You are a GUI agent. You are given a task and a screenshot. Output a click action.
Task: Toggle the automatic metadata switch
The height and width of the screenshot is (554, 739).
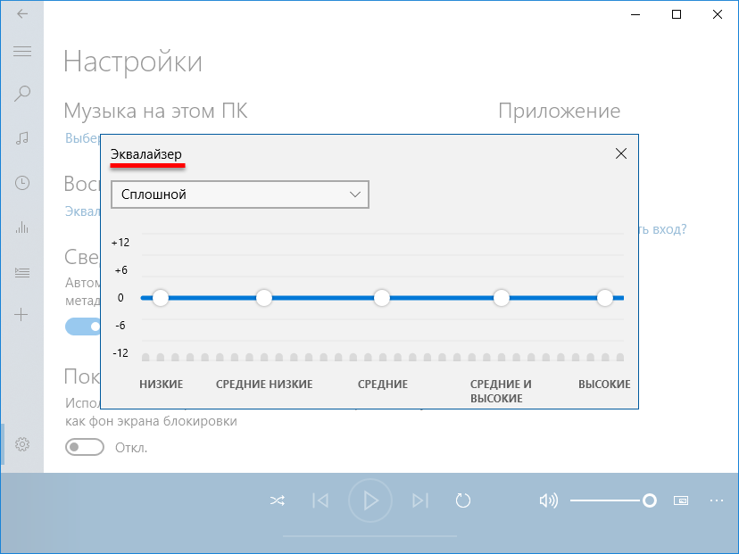point(83,327)
